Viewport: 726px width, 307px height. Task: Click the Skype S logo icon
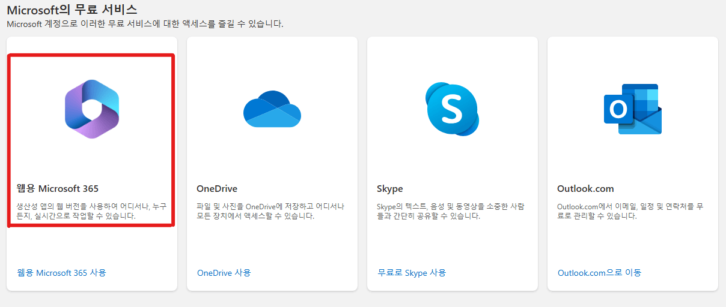(453, 109)
